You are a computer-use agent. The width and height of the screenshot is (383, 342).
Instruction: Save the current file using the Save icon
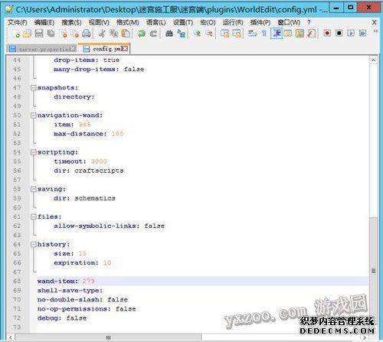coord(39,34)
